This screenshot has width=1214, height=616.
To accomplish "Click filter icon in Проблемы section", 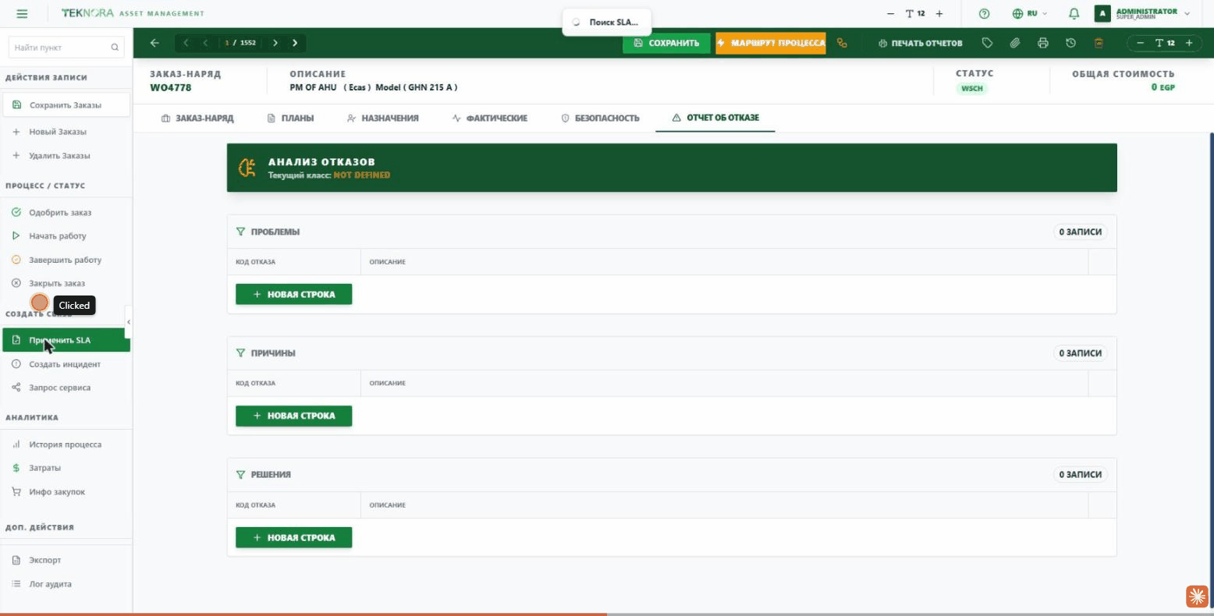I will (x=241, y=232).
